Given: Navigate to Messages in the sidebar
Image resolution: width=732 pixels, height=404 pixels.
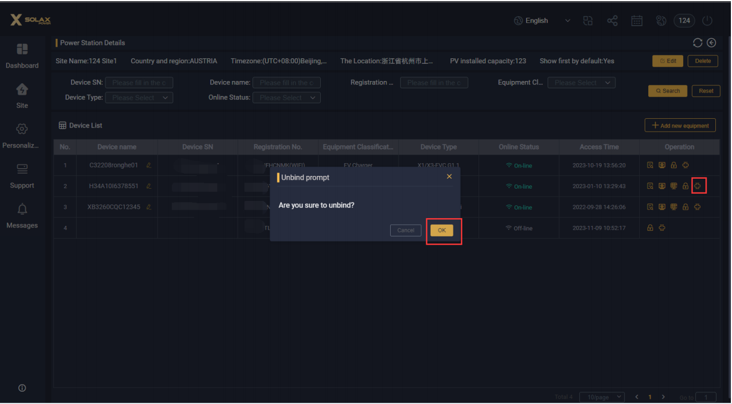Looking at the screenshot, I should click(x=22, y=216).
